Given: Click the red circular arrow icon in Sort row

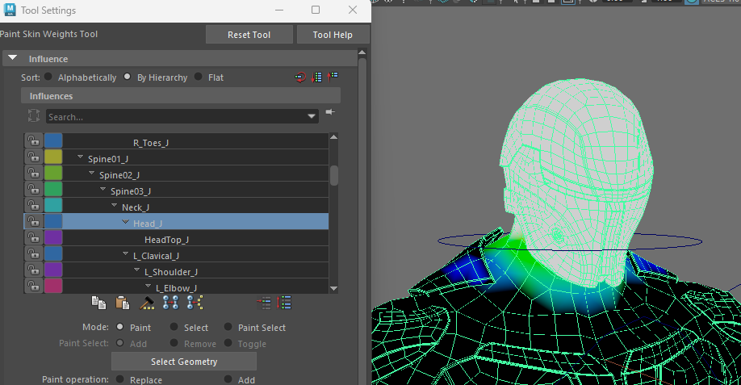Looking at the screenshot, I should click(x=300, y=77).
